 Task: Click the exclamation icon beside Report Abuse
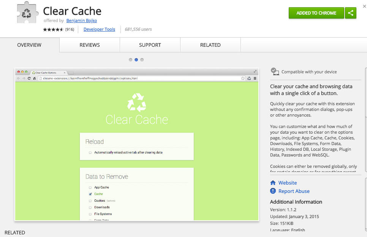tap(273, 191)
